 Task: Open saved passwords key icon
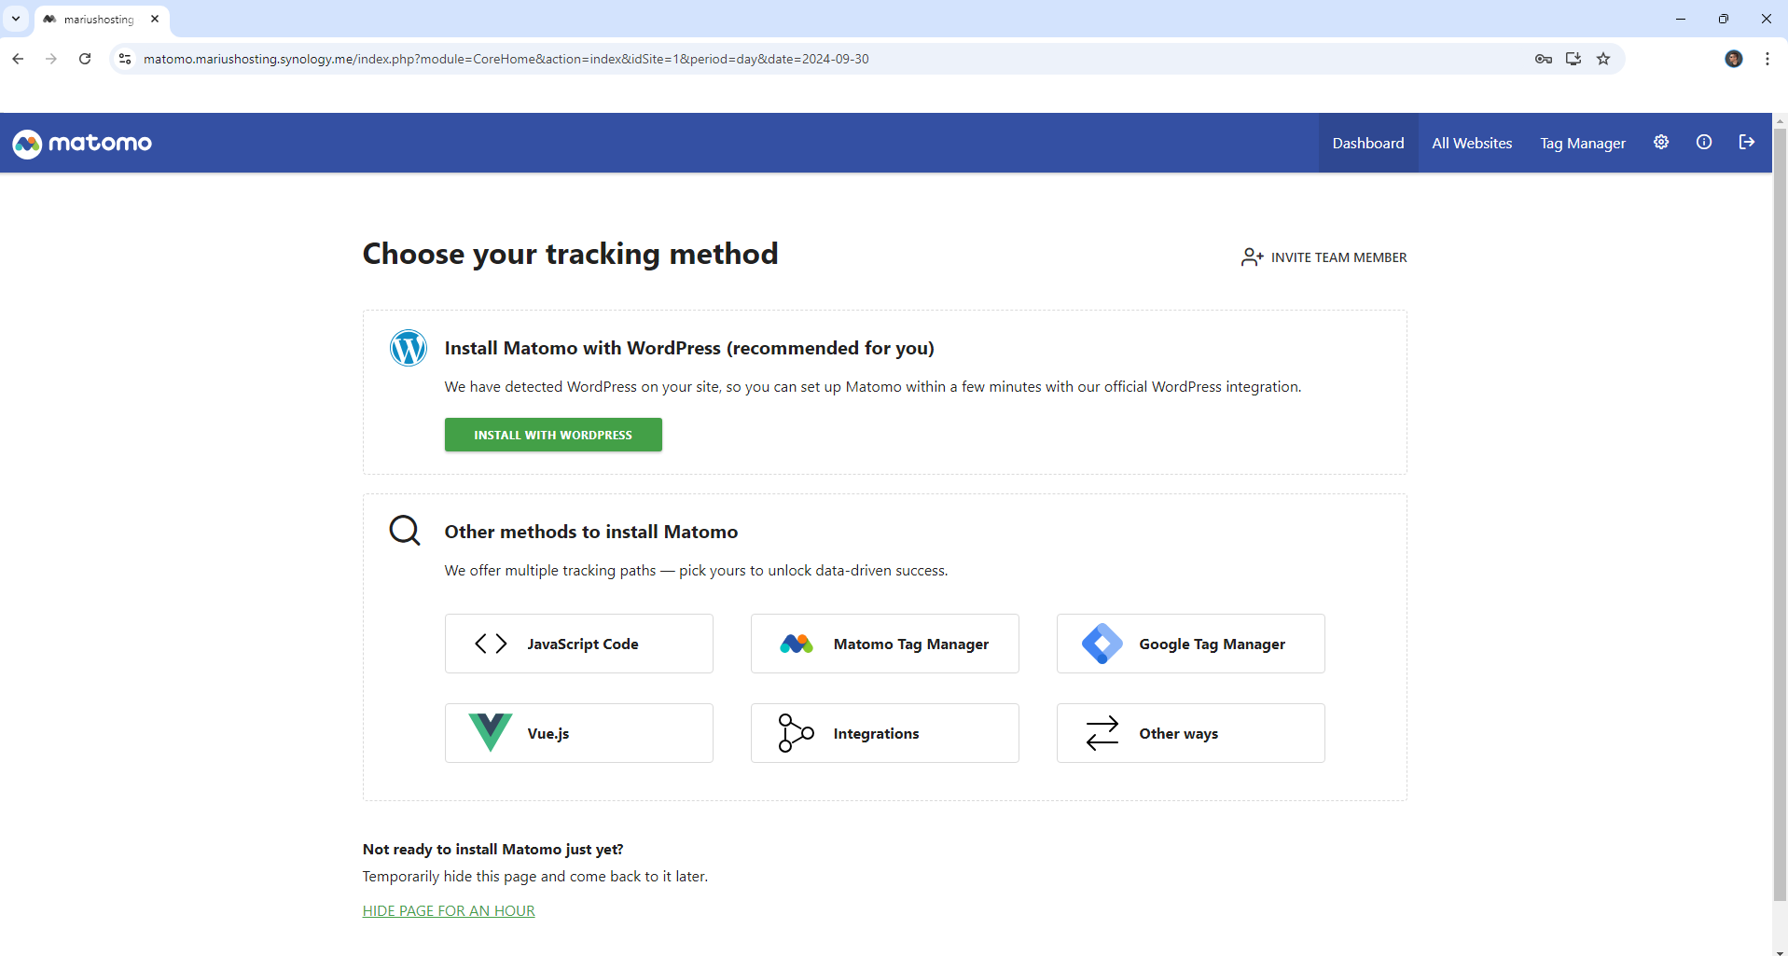pos(1544,59)
